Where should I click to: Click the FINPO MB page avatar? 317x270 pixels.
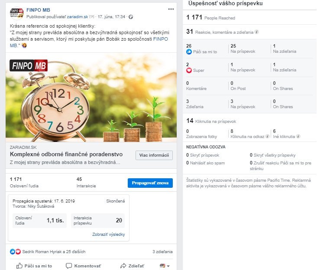(16, 13)
